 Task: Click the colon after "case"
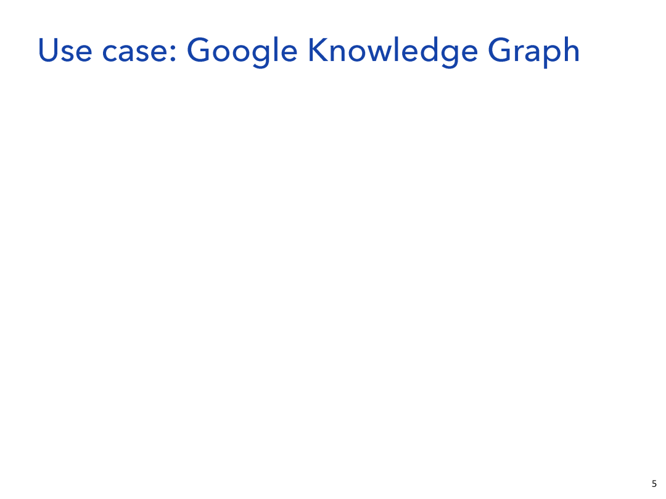tap(173, 53)
